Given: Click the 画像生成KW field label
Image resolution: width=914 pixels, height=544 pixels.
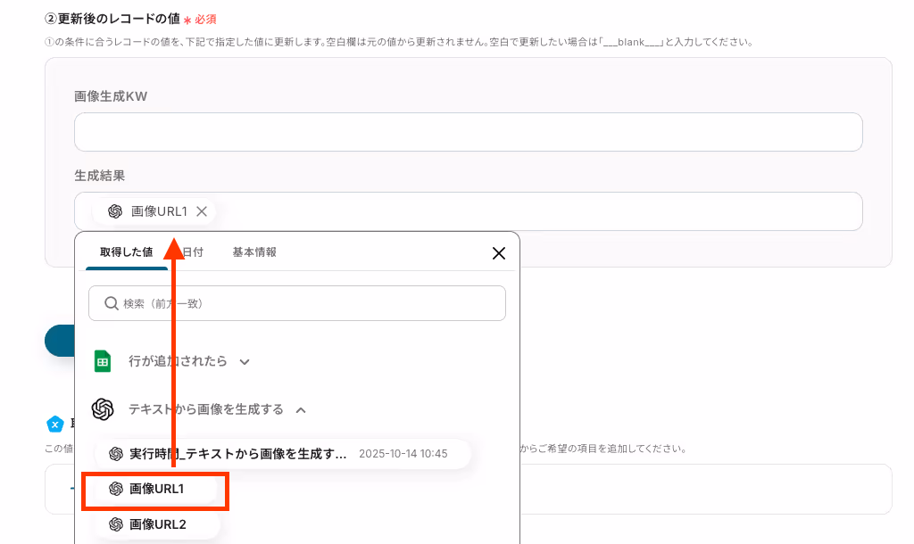Looking at the screenshot, I should pos(111,96).
